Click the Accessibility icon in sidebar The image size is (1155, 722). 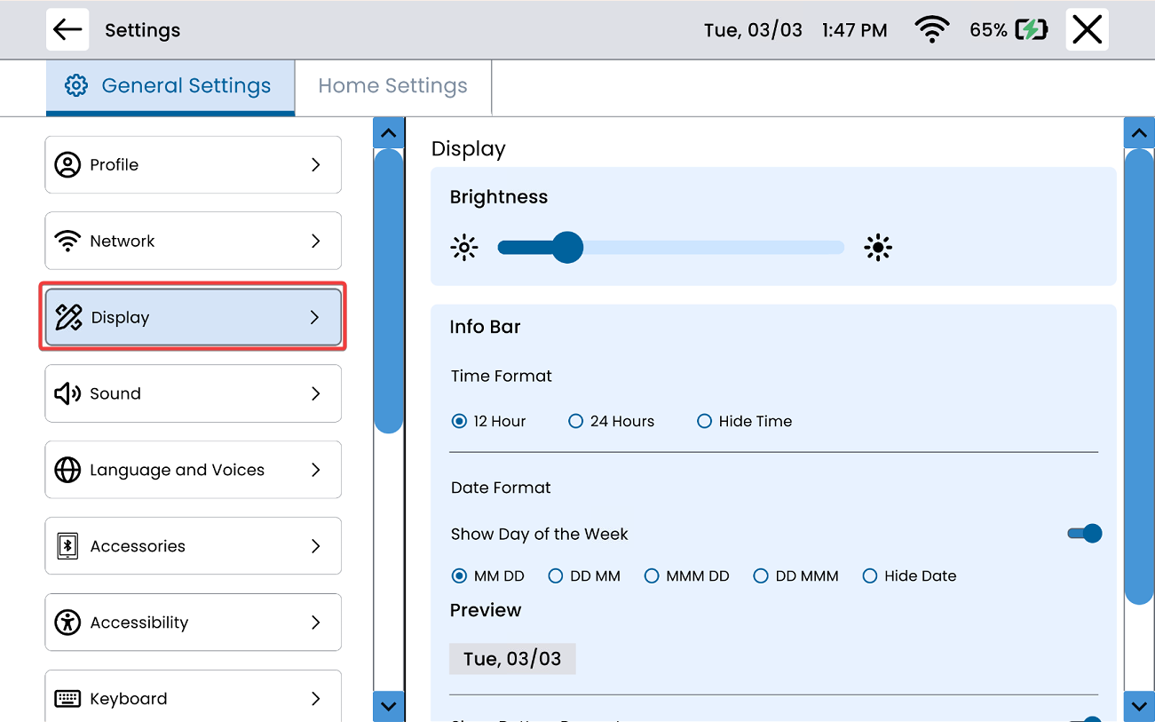pyautogui.click(x=67, y=623)
